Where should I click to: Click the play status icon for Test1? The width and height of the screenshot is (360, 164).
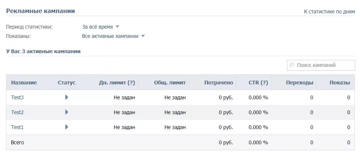[67, 127]
